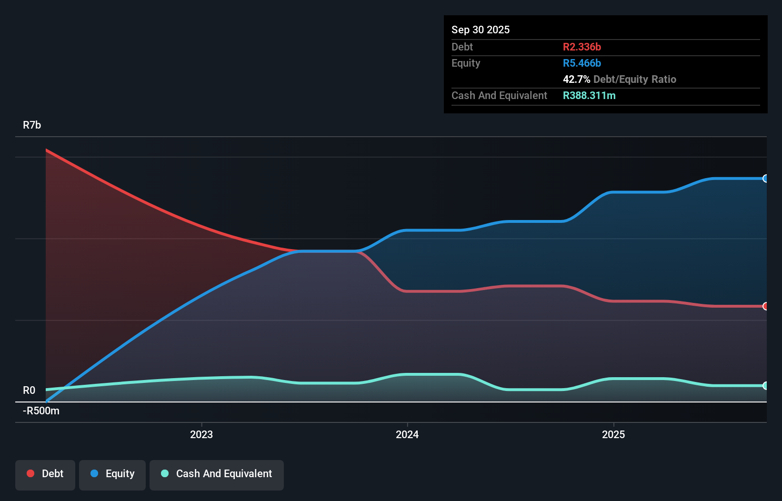The image size is (782, 501).
Task: Click the teal R388.311m value in tooltip
Action: pyautogui.click(x=590, y=95)
